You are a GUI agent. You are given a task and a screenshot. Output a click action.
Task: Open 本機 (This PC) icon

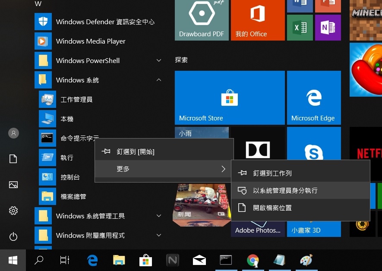point(47,119)
